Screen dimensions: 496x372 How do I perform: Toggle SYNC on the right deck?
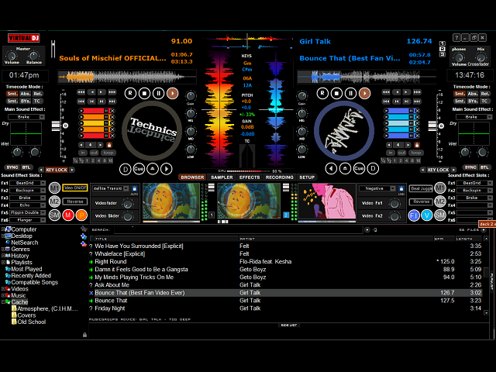click(x=470, y=167)
